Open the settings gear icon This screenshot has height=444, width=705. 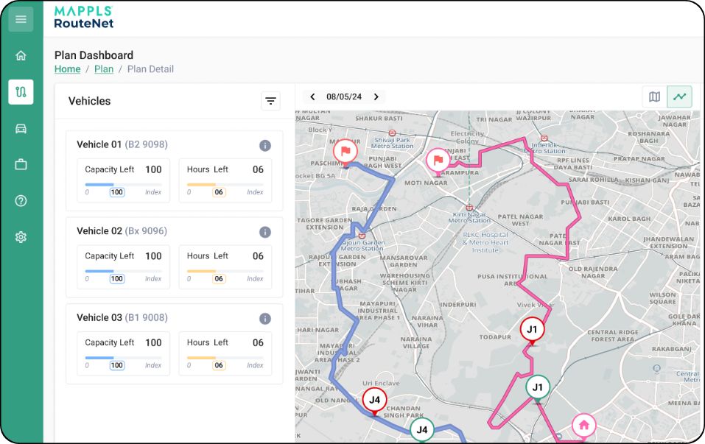coord(21,237)
